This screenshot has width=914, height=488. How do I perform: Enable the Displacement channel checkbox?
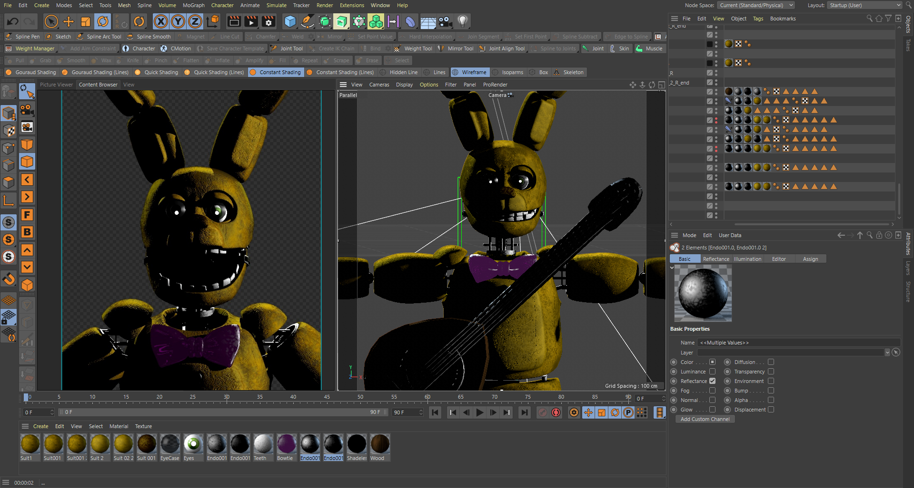tap(771, 410)
